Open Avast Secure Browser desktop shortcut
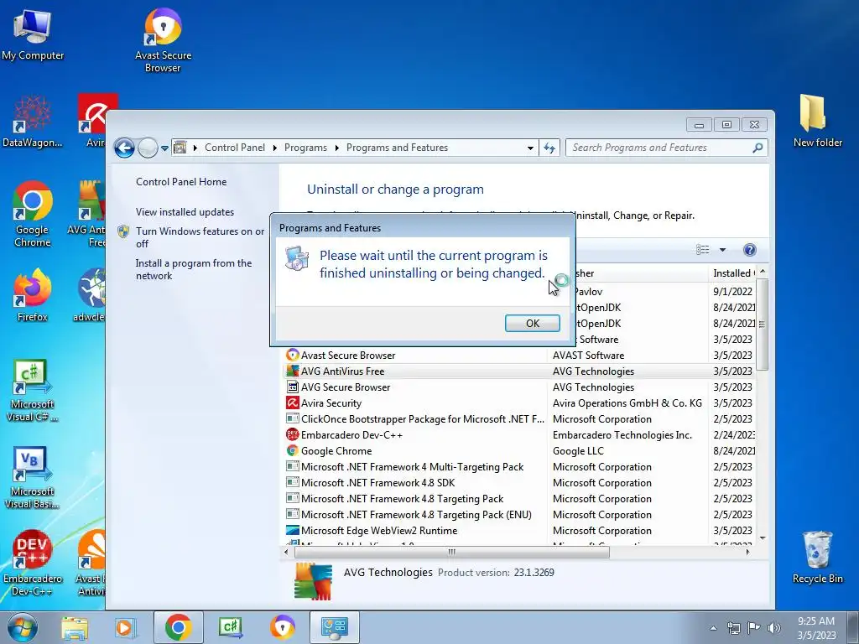The image size is (859, 644). coord(163,40)
